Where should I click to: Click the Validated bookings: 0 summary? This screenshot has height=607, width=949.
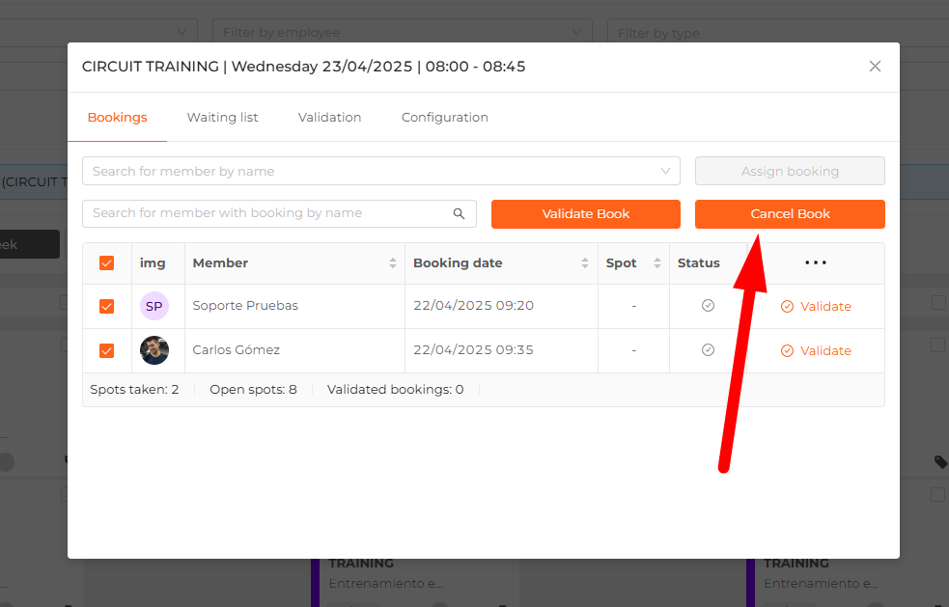(x=395, y=390)
